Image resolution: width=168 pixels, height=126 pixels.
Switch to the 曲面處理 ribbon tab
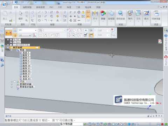click(41, 7)
